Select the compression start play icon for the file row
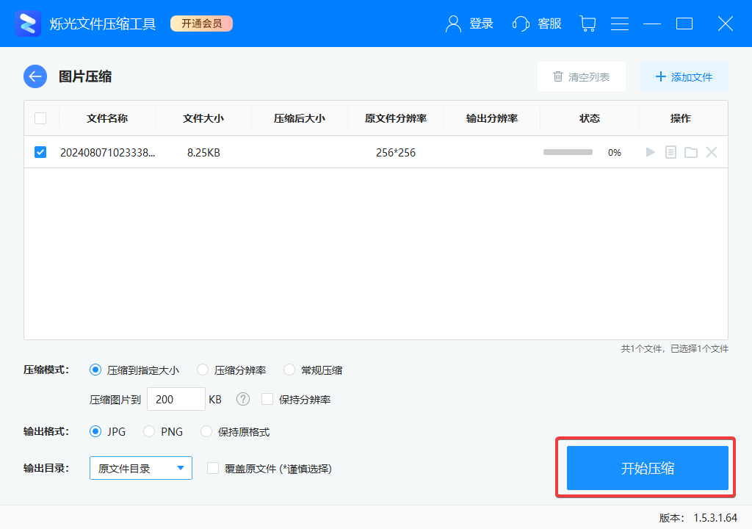752x529 pixels. (649, 152)
